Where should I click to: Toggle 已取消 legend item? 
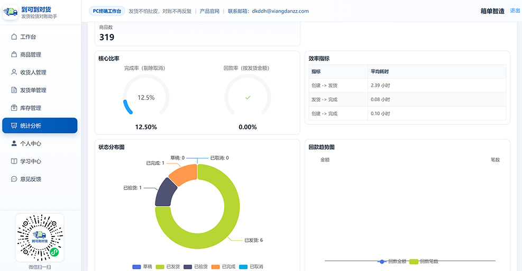[251, 267]
